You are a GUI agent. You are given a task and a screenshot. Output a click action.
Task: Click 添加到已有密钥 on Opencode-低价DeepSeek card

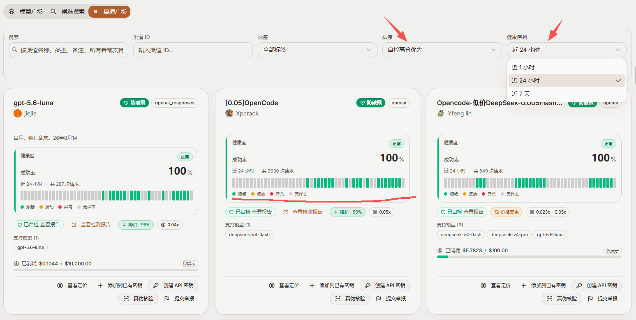pos(543,285)
